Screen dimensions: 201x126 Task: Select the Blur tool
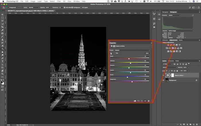click(2, 52)
